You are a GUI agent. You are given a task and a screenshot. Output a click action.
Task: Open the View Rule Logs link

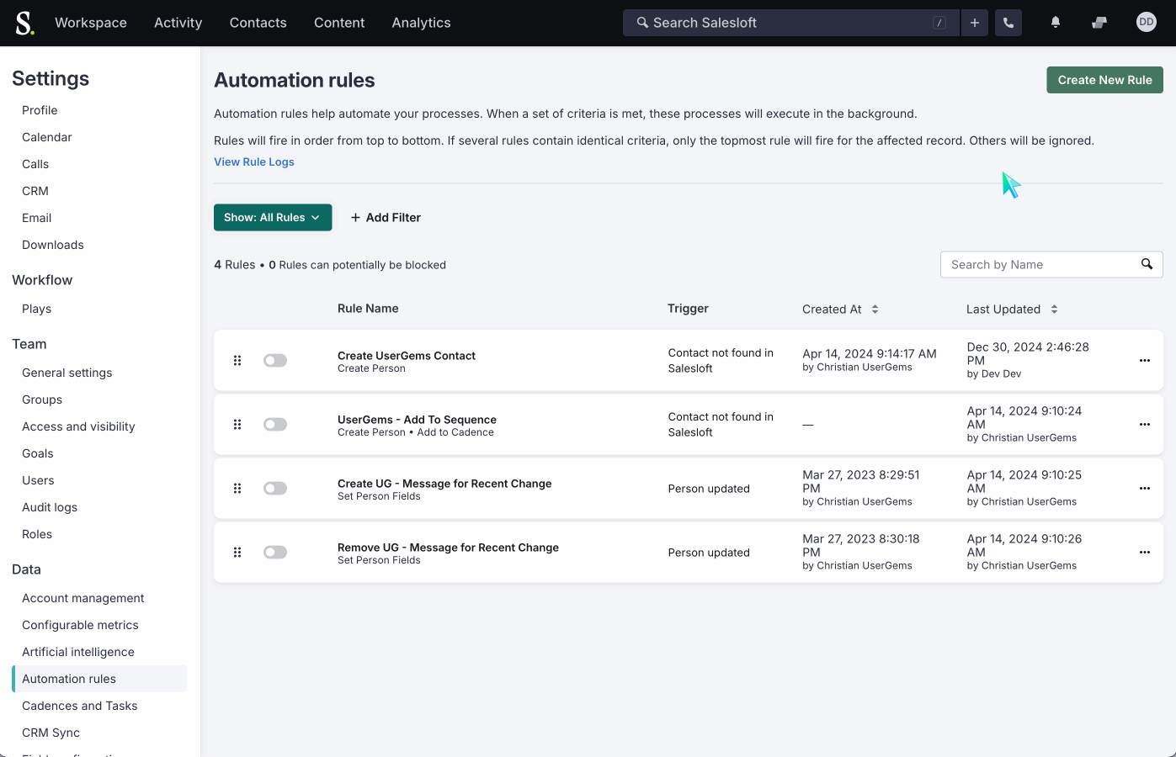254,161
